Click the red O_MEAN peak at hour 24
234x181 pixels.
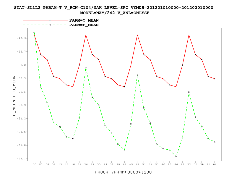pos(86,35)
